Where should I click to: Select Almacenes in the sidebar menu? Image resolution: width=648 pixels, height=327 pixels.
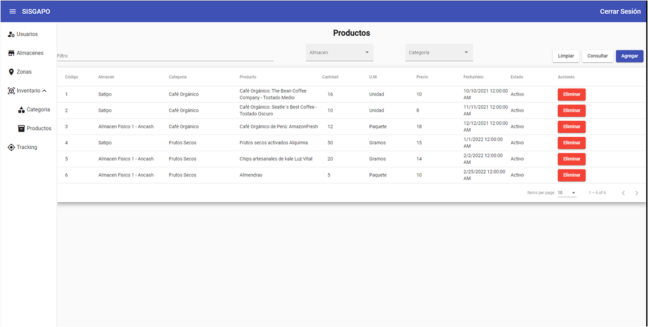[30, 53]
